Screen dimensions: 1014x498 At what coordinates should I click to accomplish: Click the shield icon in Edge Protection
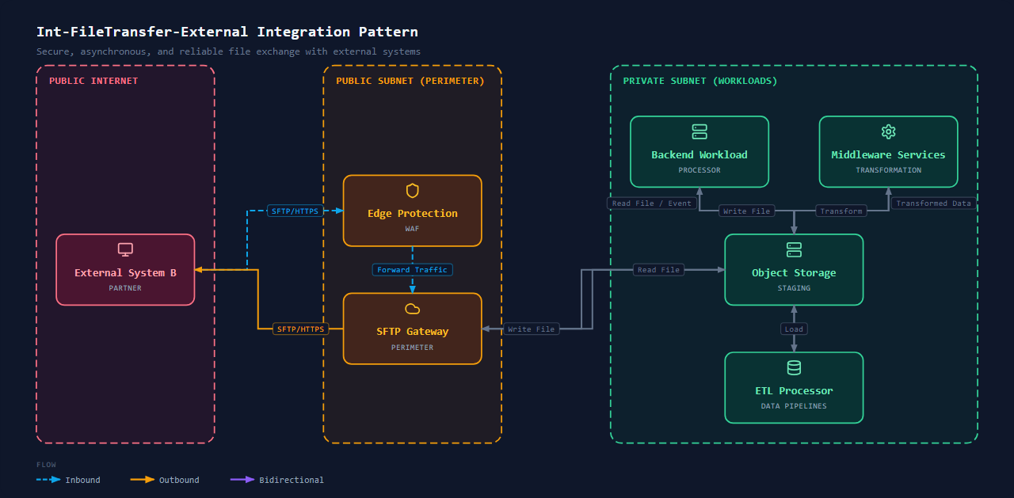(412, 191)
